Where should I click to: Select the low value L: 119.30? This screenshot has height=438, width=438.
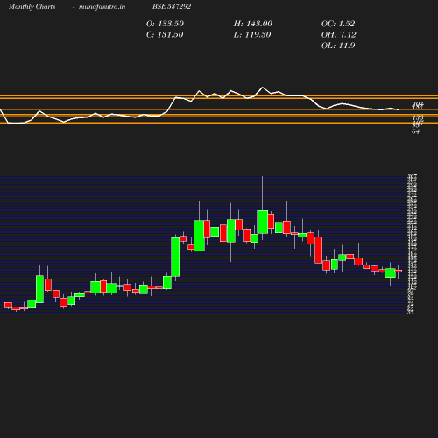point(252,35)
